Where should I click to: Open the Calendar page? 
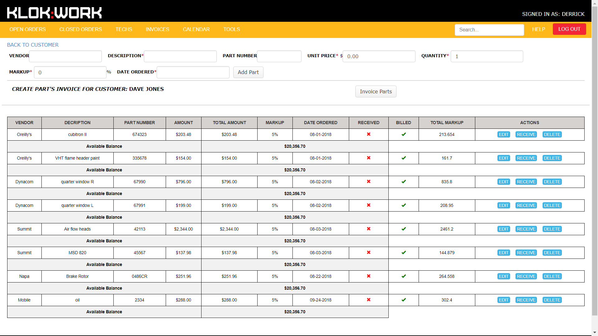pyautogui.click(x=196, y=29)
